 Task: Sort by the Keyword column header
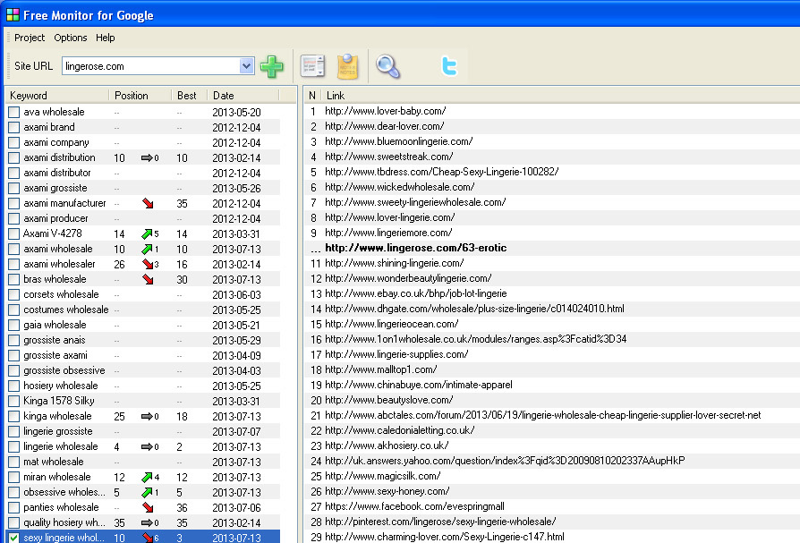click(x=56, y=96)
